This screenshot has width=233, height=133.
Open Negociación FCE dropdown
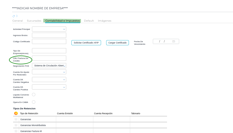[49, 66]
